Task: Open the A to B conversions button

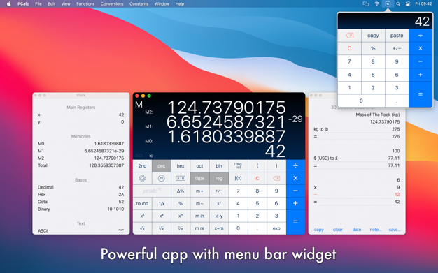Action: (181, 179)
